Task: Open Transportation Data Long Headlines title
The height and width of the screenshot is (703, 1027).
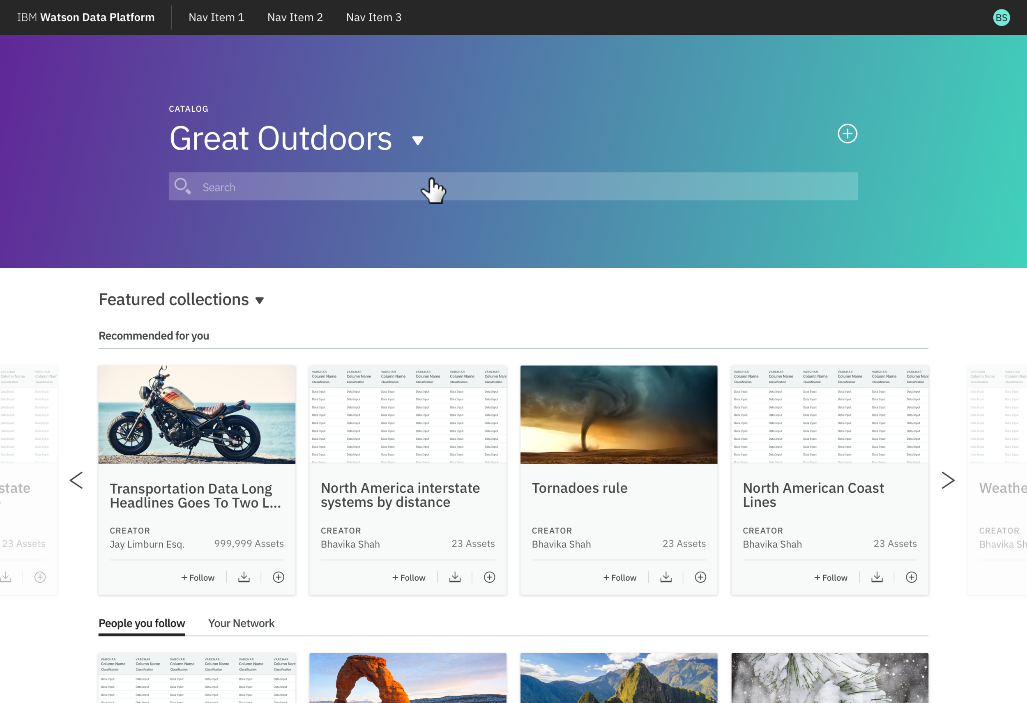Action: point(195,495)
